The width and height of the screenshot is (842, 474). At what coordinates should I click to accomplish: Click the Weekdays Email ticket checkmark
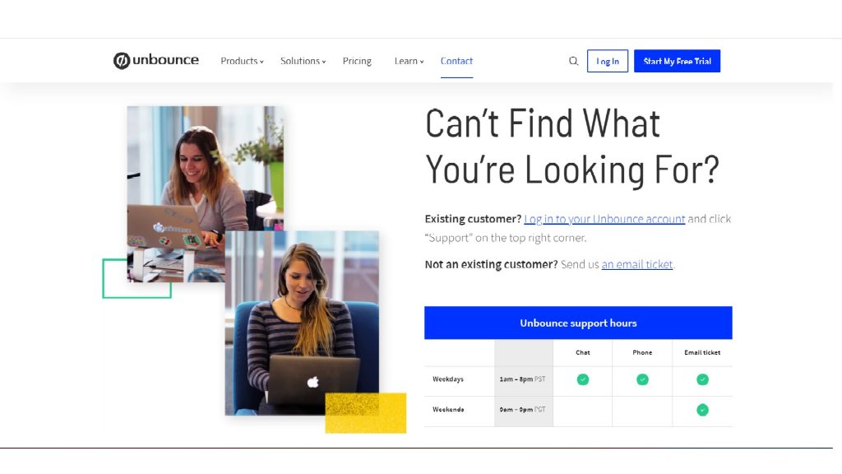(x=702, y=379)
